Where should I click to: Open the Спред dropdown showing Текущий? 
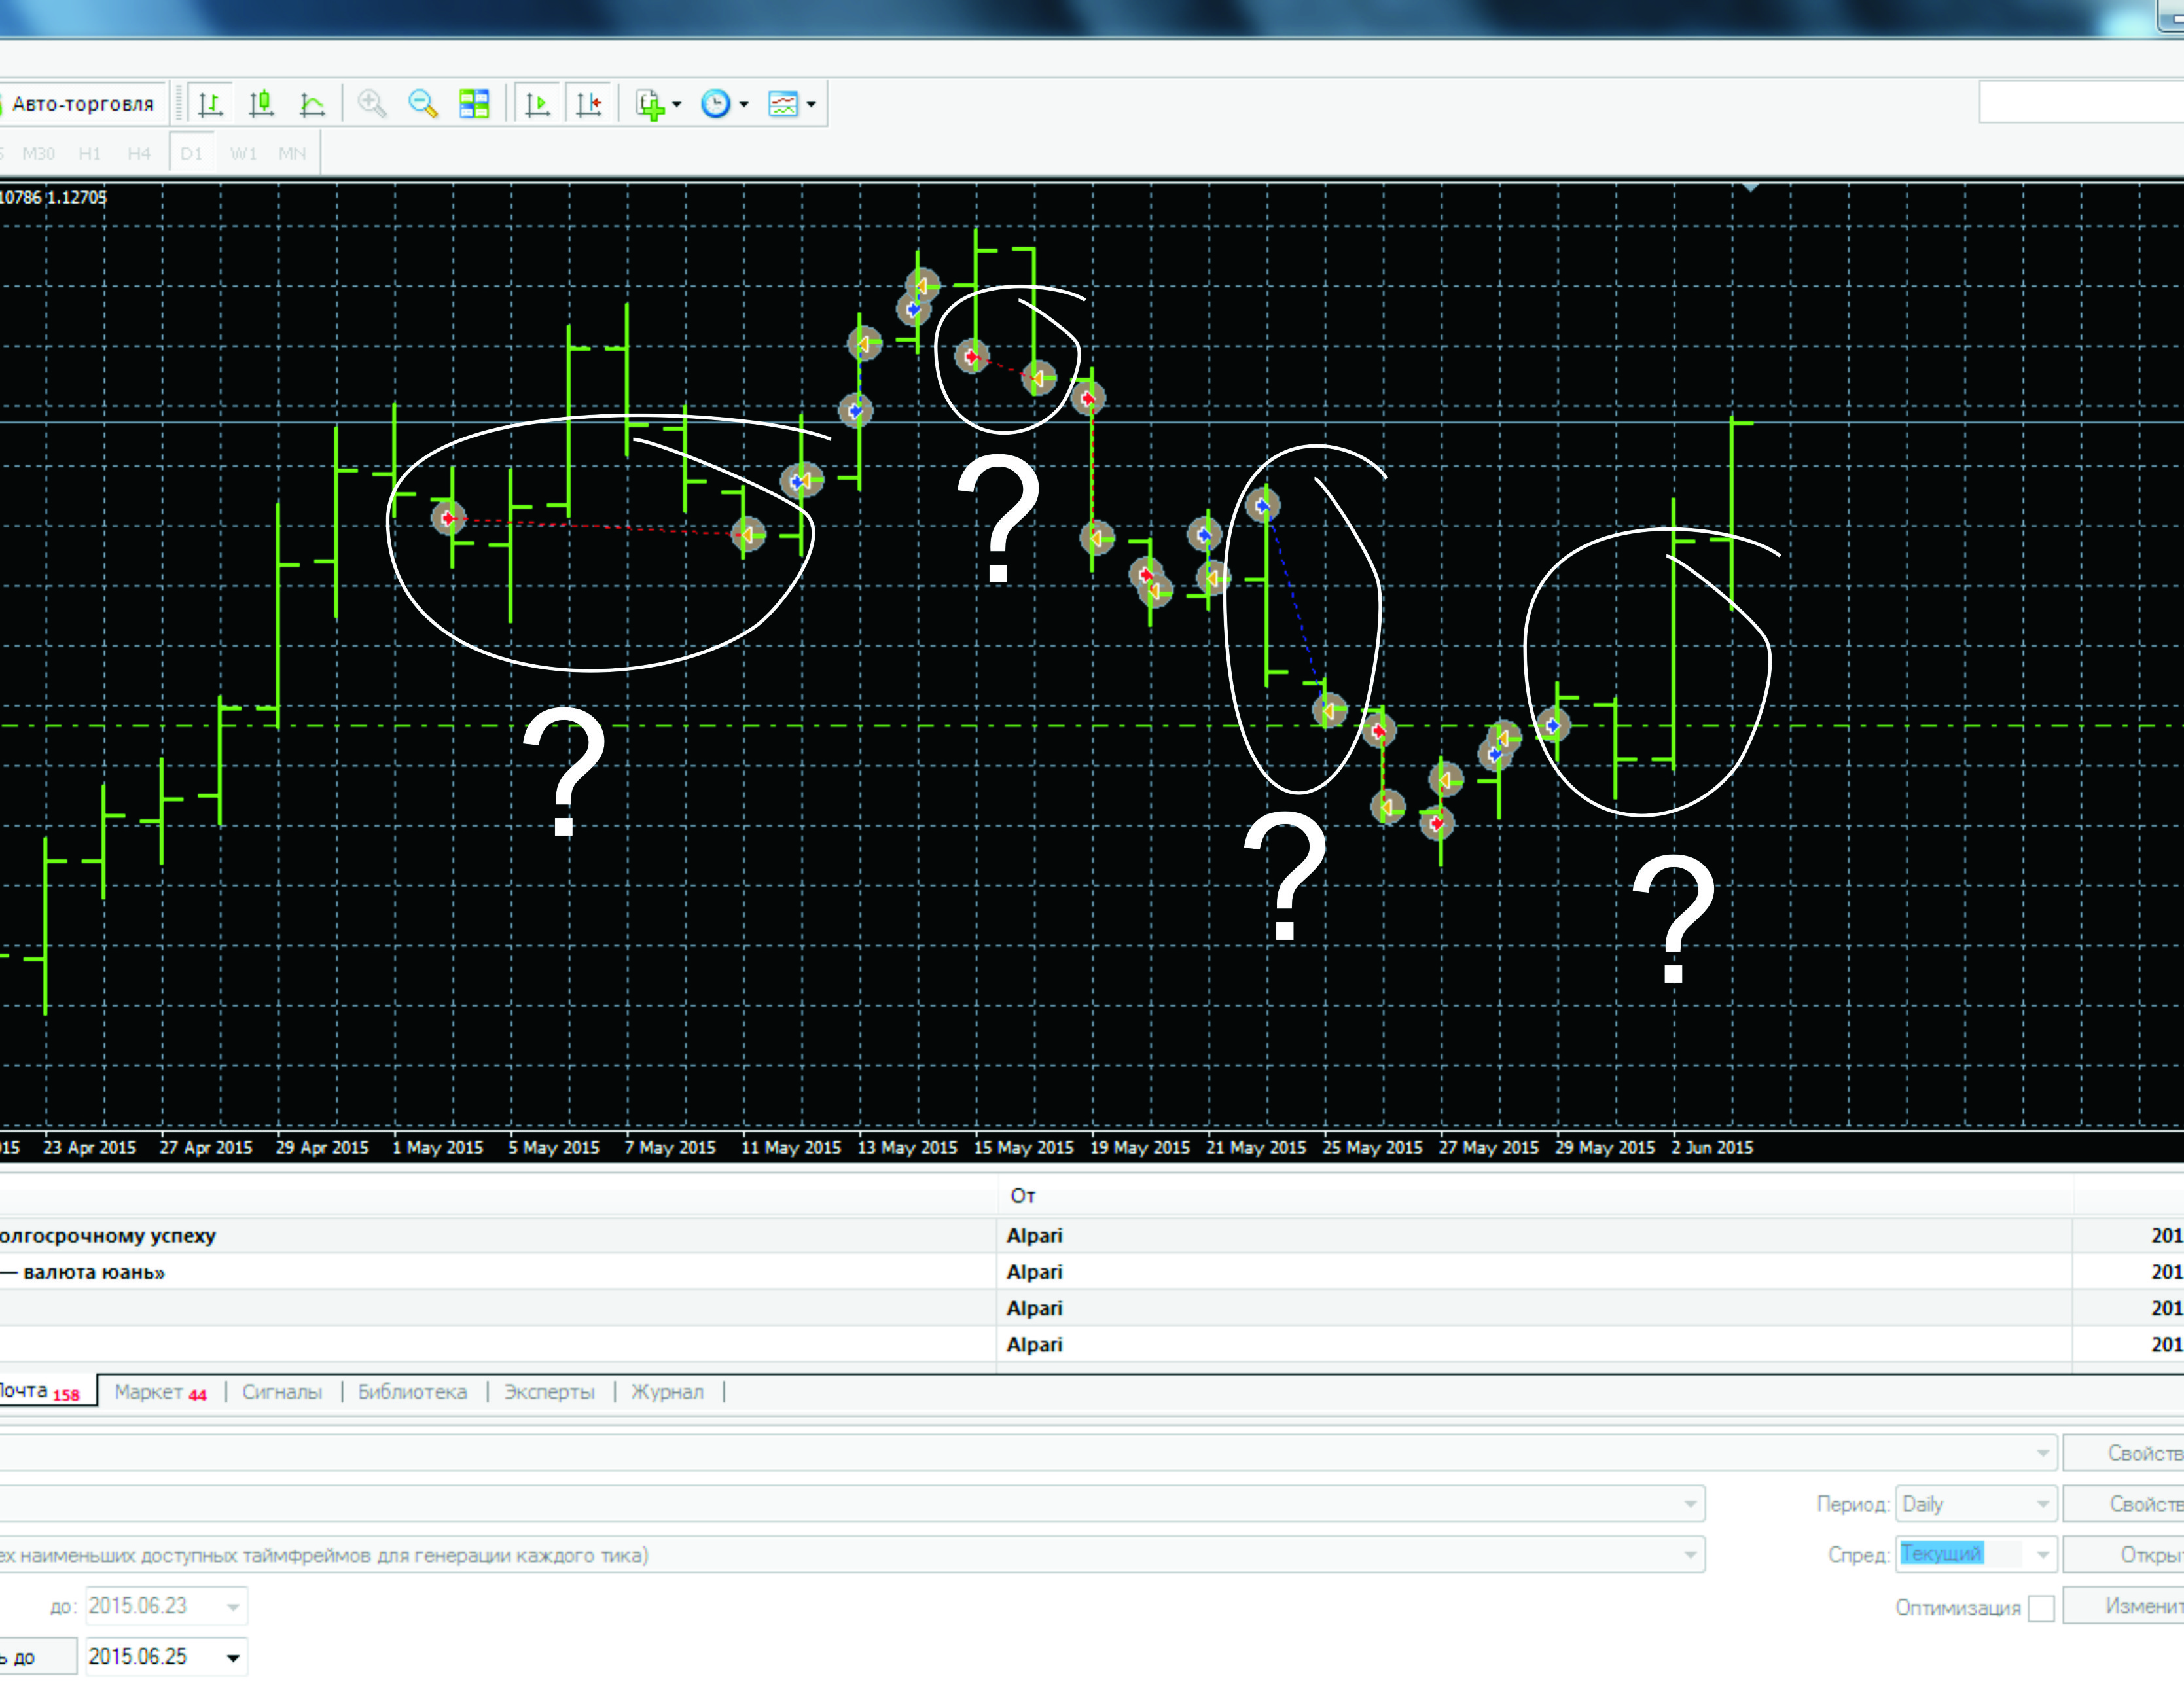tap(1976, 1554)
